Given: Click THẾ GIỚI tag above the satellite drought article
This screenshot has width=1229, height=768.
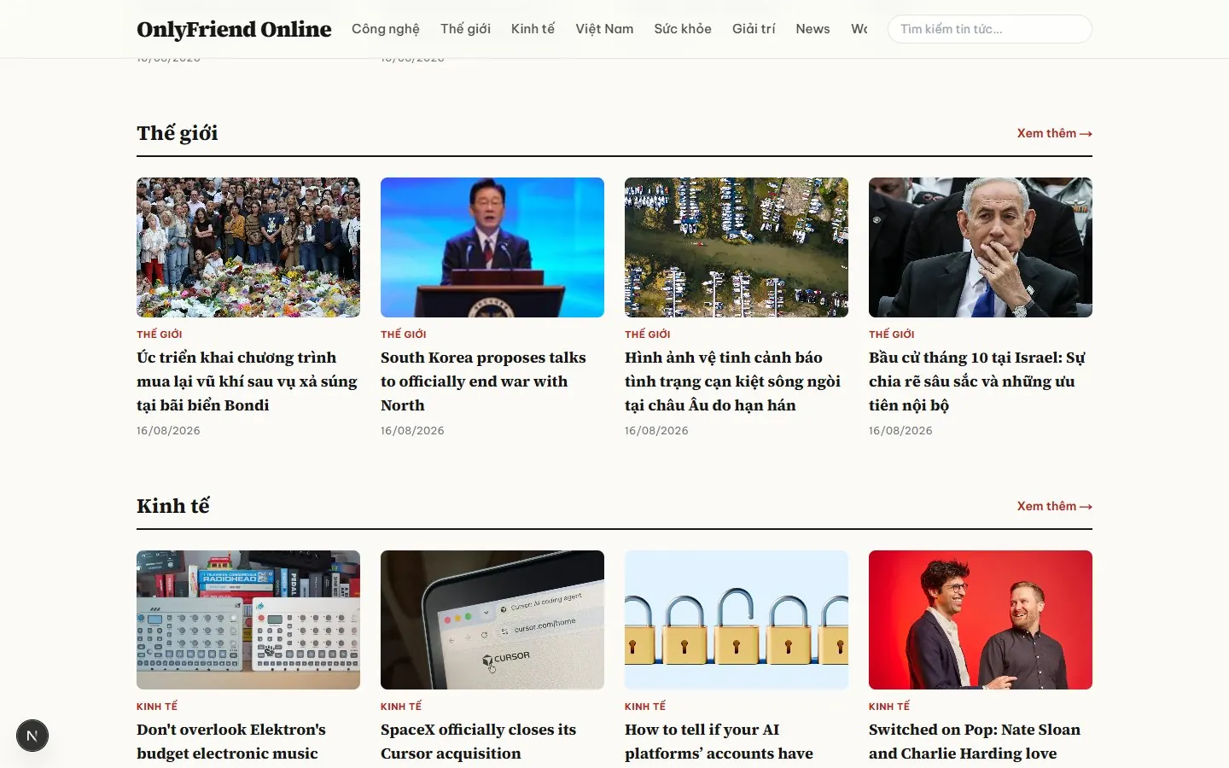Looking at the screenshot, I should [648, 335].
